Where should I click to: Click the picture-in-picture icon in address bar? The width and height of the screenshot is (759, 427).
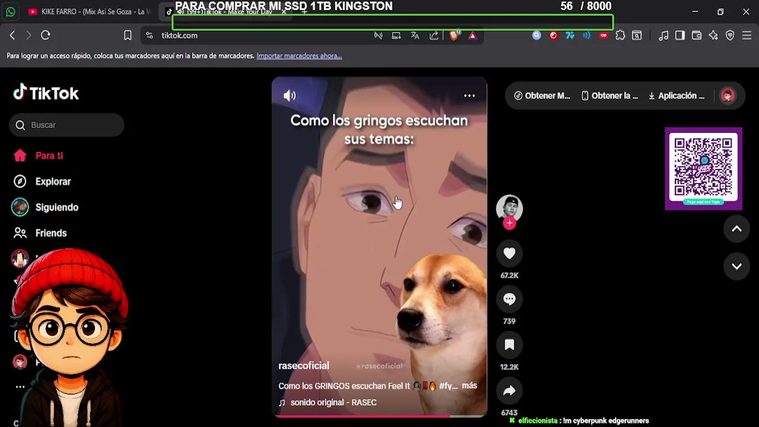[396, 36]
